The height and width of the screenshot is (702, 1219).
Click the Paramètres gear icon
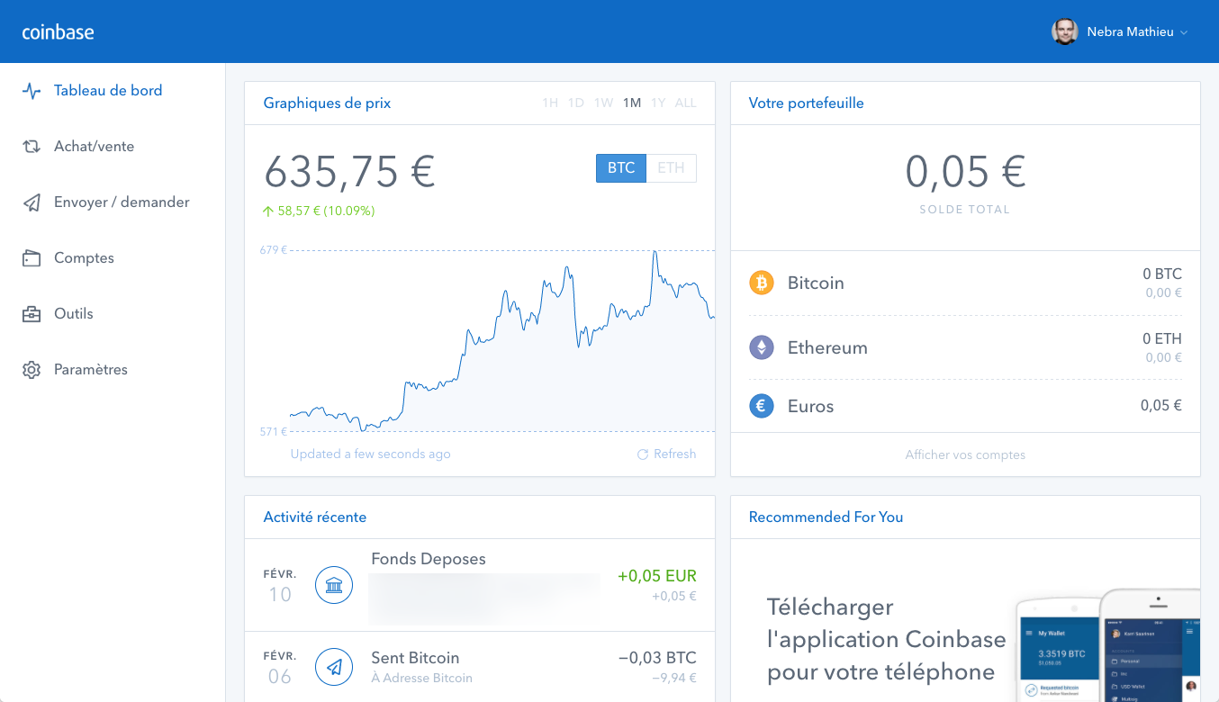coord(32,370)
